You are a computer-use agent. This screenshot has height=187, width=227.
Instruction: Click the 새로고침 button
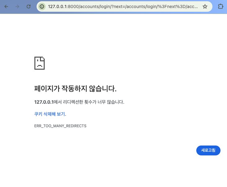208,150
